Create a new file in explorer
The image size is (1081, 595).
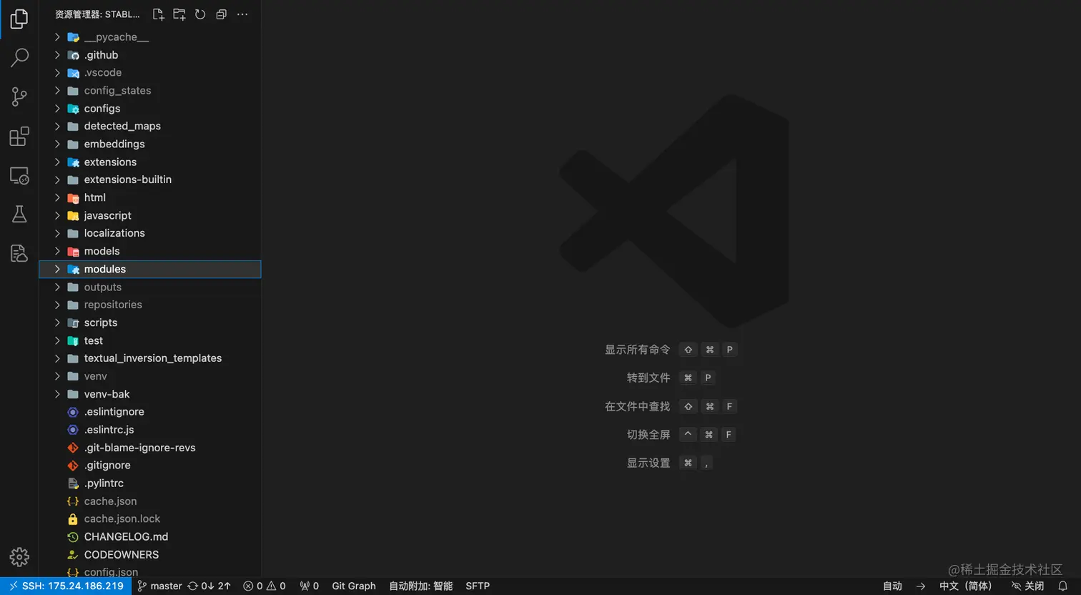point(159,14)
